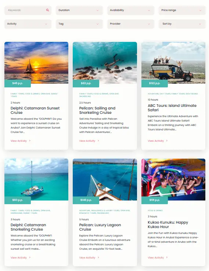Click the party bus Kukoo Kunuku image

(173, 180)
